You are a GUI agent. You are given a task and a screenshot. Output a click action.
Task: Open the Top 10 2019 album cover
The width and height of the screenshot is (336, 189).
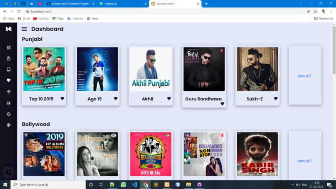tap(44, 69)
